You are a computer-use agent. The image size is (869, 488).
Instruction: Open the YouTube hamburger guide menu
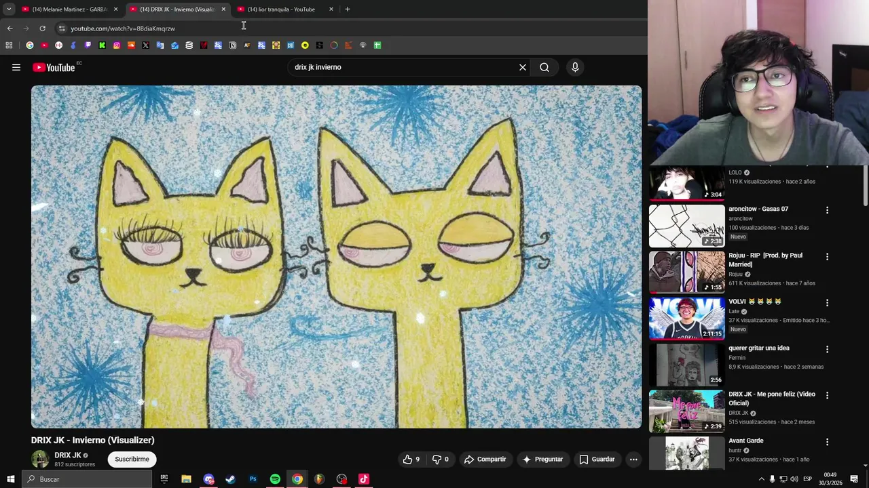(16, 67)
